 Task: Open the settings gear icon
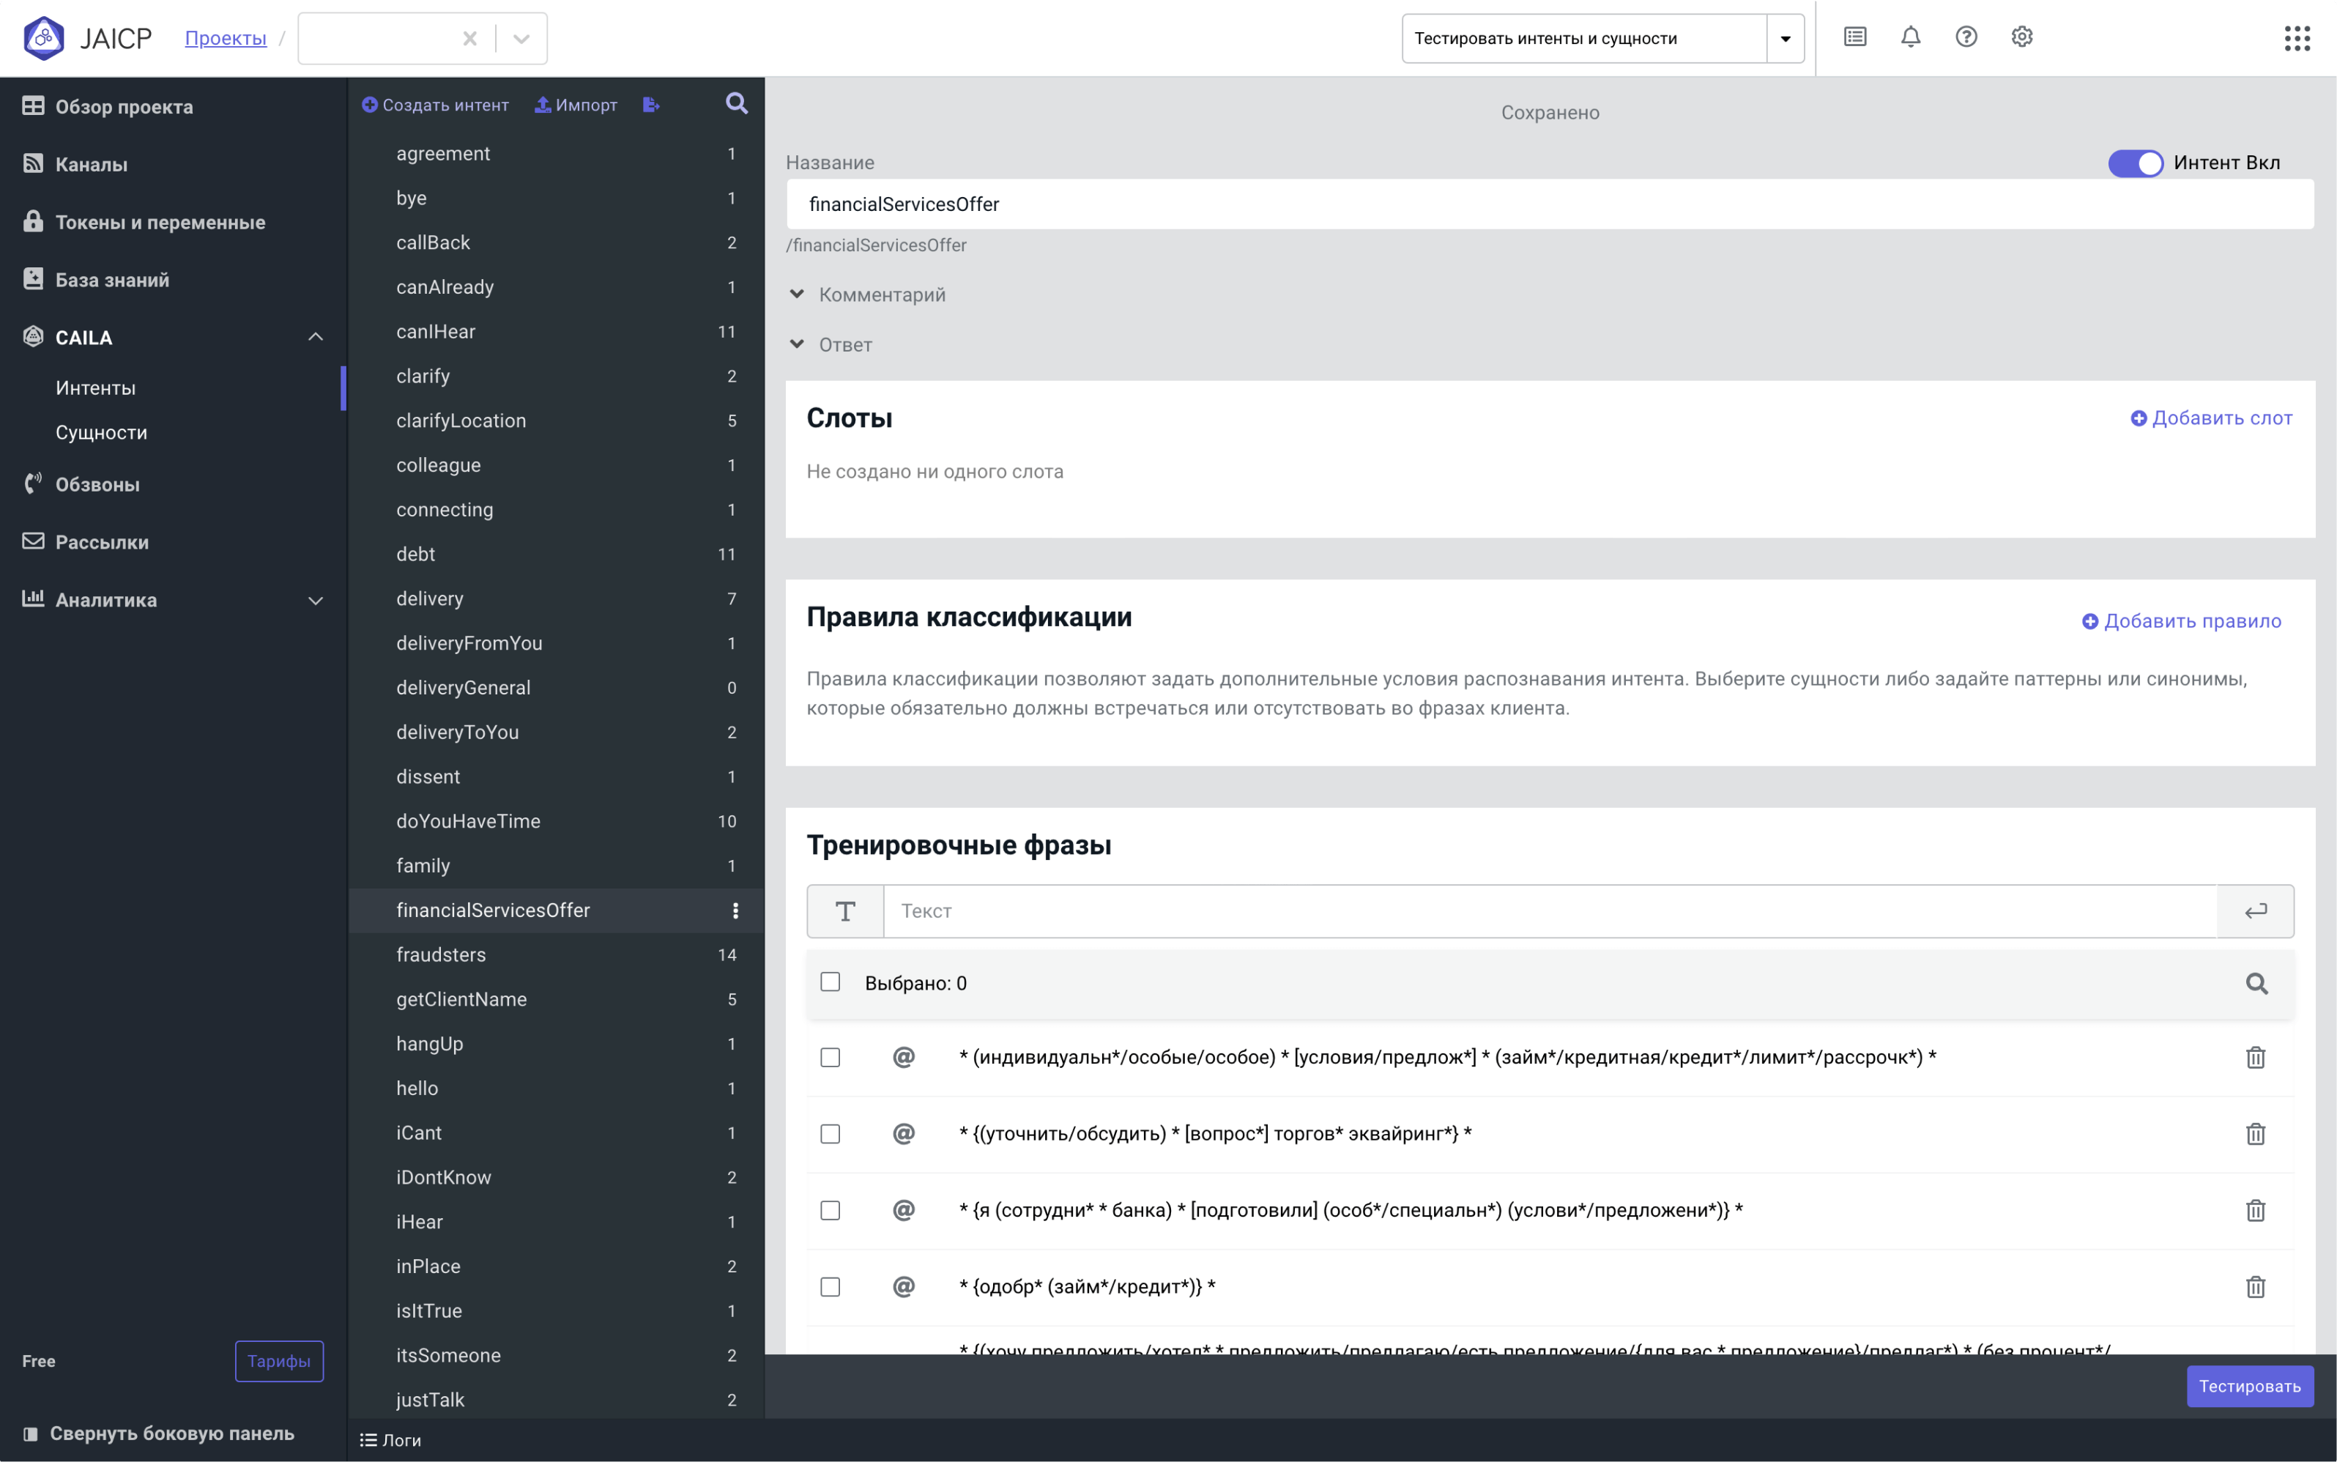(x=2021, y=37)
